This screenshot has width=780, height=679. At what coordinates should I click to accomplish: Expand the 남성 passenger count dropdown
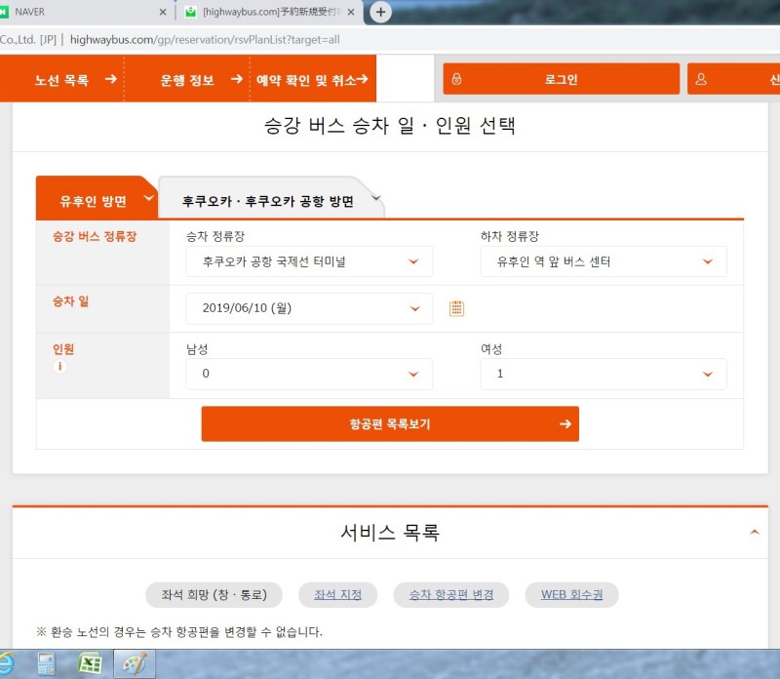[x=309, y=374]
